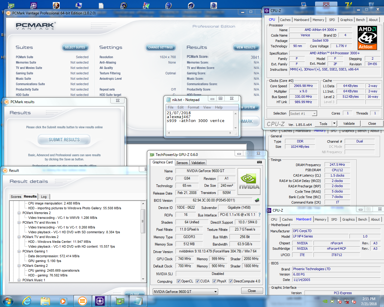
Task: Click CHANGE SETTINGS in PCMark Vantage
Action: pos(160,47)
